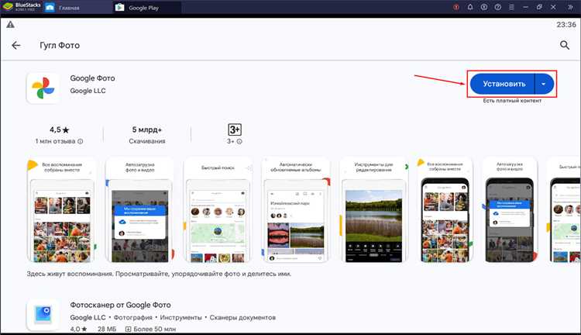The height and width of the screenshot is (335, 581).
Task: Open the Google LLC developer link
Action: coord(88,91)
